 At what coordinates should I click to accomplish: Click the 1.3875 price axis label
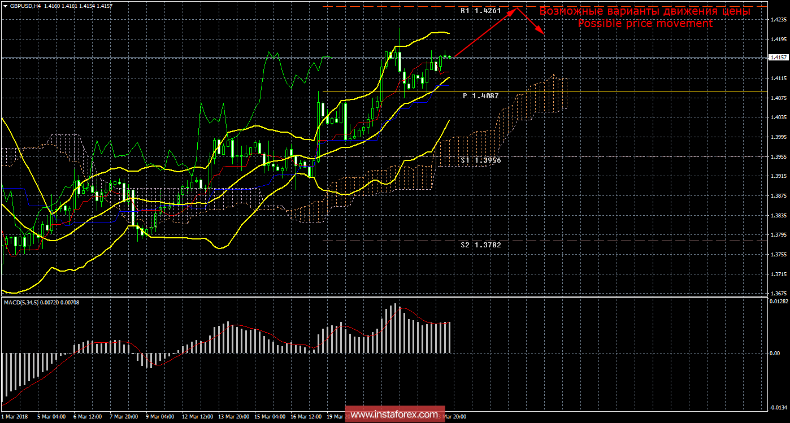click(x=778, y=196)
